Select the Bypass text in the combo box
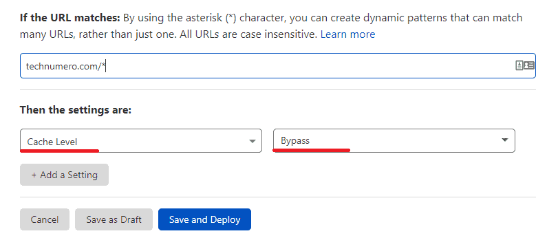 point(295,141)
